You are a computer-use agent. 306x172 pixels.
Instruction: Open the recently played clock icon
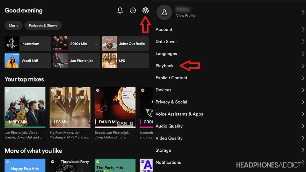point(133,10)
